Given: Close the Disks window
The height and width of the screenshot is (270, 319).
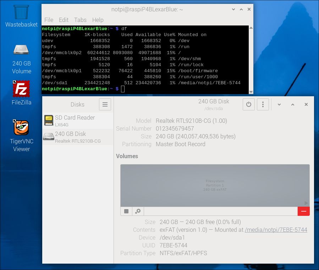Looking at the screenshot, I should [306, 104].
